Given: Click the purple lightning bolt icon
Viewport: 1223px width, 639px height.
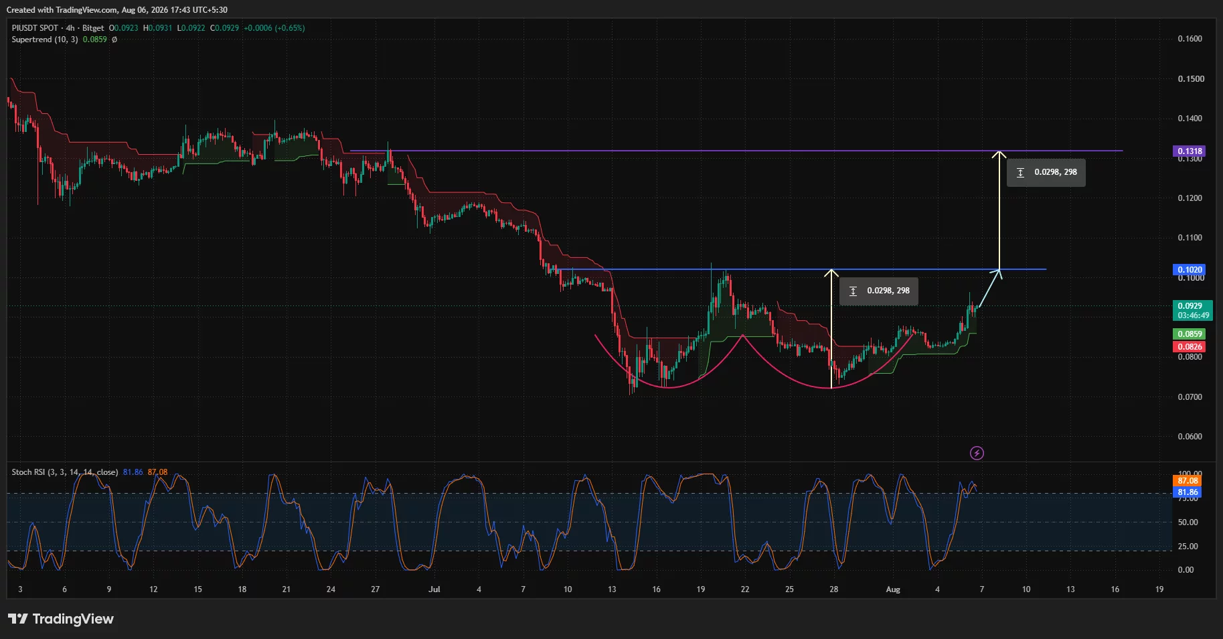Looking at the screenshot, I should (x=977, y=453).
